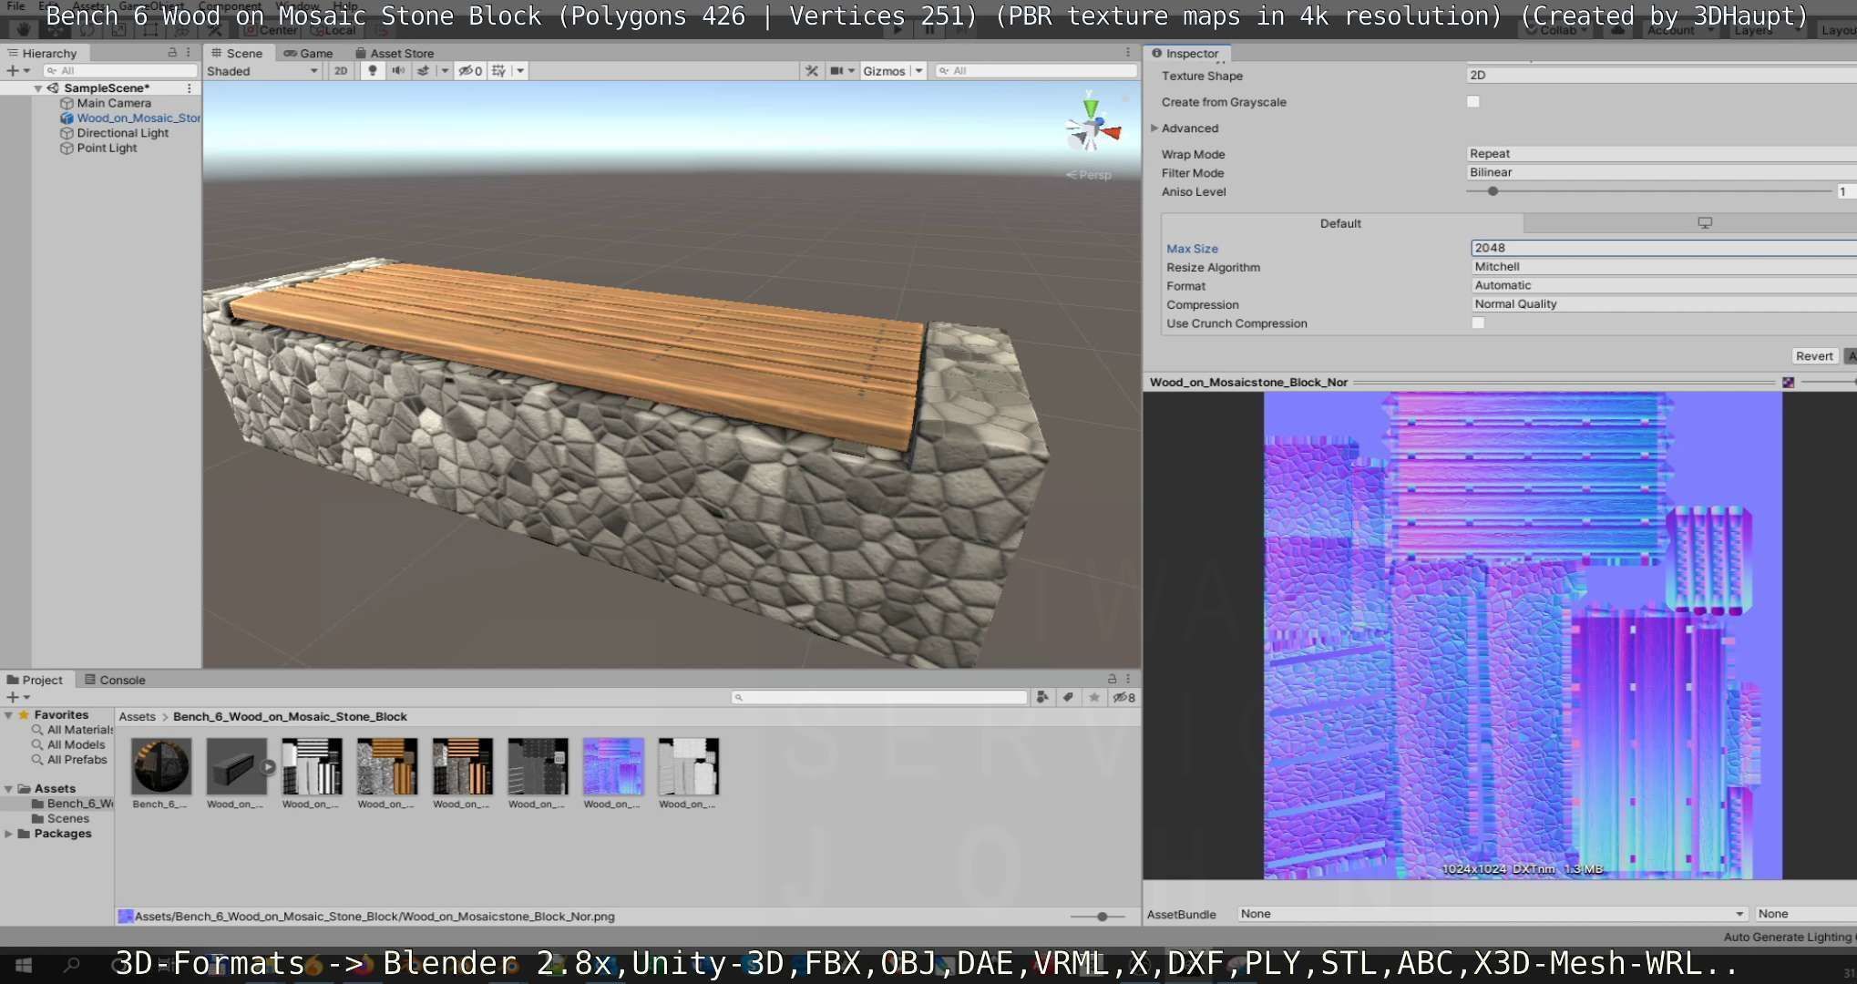Expand Packages folder in Project tree
Image resolution: width=1857 pixels, height=984 pixels.
tap(9, 834)
